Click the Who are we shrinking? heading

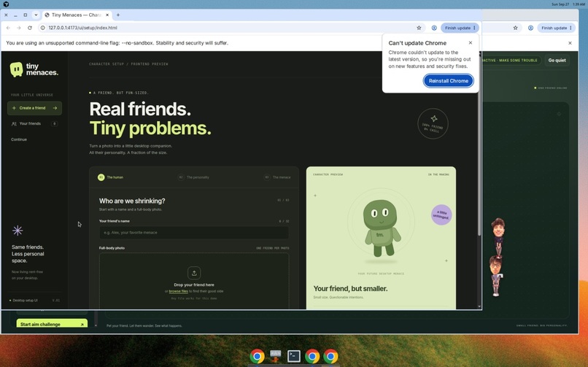[132, 201]
